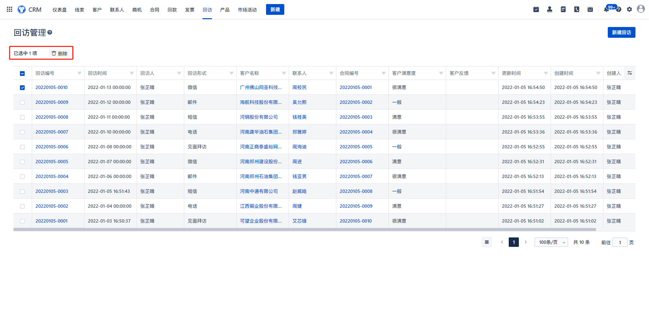Image resolution: width=649 pixels, height=316 pixels.
Task: Click the filter icon on 回访人 column
Action: [179, 73]
